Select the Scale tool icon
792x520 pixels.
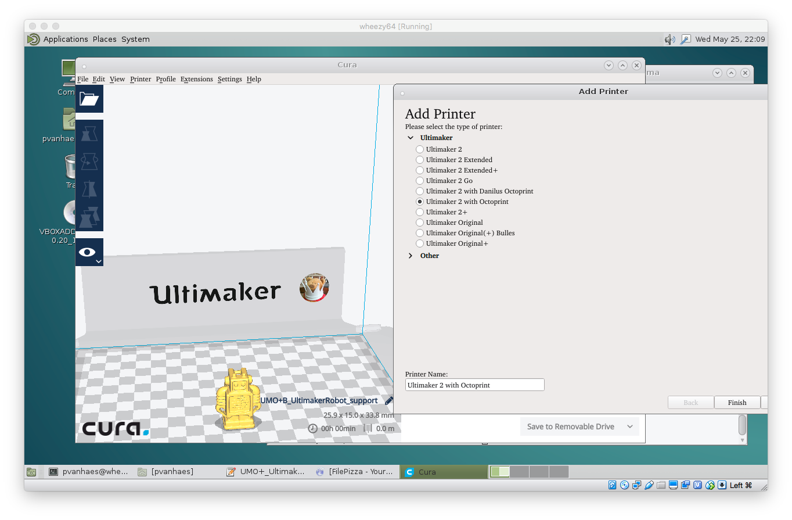89,134
